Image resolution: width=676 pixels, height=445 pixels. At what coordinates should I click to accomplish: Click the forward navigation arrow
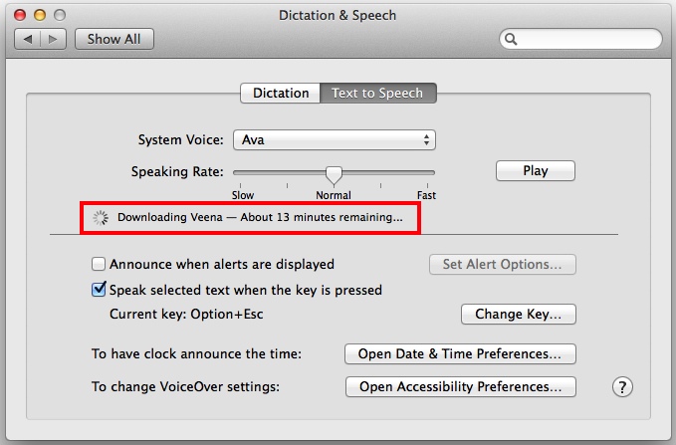pyautogui.click(x=53, y=39)
